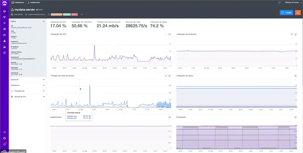Click chart-type icon on Tráfego de rede chart
The width and height of the screenshot is (303, 153).
tap(166, 76)
